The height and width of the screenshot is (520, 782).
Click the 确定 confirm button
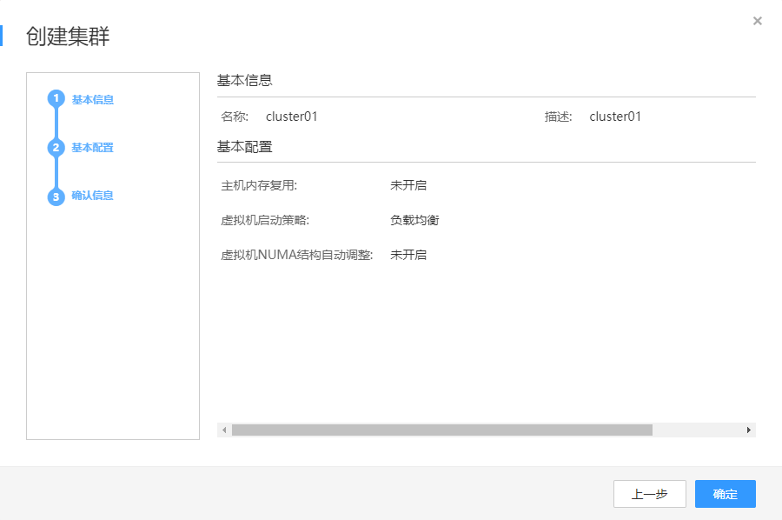[x=726, y=494]
